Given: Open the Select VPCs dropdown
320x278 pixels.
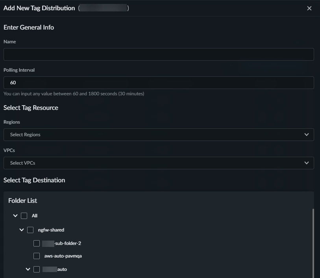Looking at the screenshot, I should 154,163.
